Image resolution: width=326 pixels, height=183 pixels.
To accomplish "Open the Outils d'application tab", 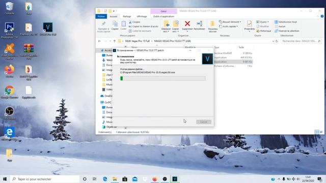I will 164,16.
